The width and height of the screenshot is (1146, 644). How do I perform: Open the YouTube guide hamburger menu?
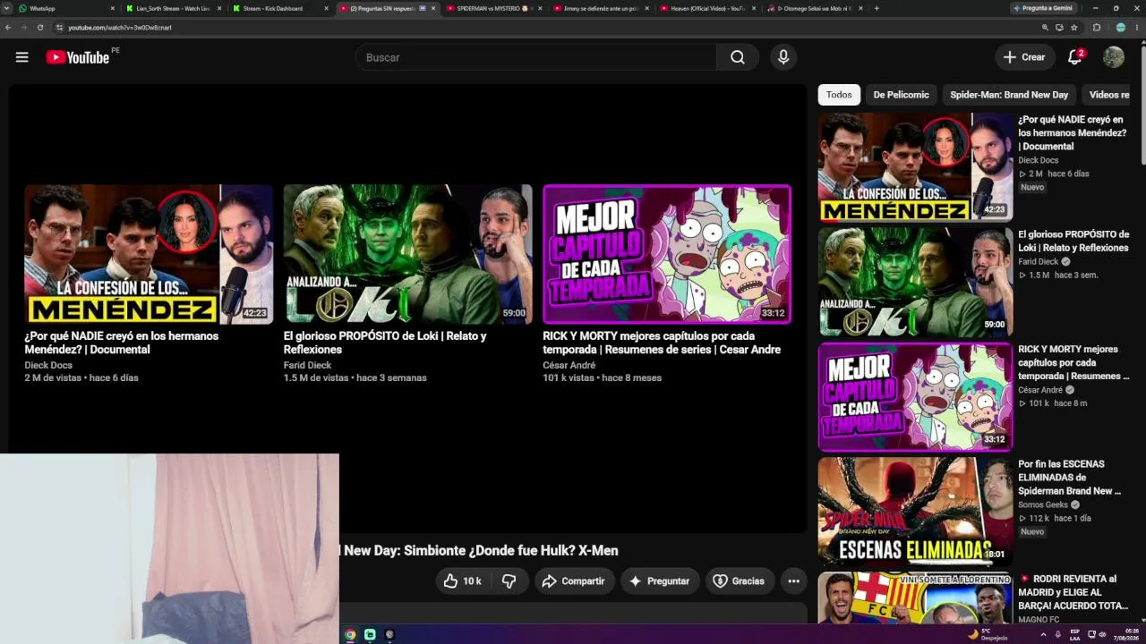coord(21,57)
